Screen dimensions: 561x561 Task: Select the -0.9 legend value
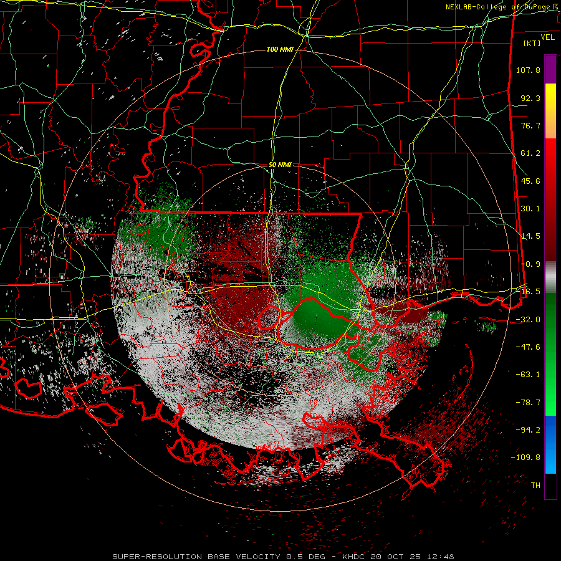click(530, 264)
